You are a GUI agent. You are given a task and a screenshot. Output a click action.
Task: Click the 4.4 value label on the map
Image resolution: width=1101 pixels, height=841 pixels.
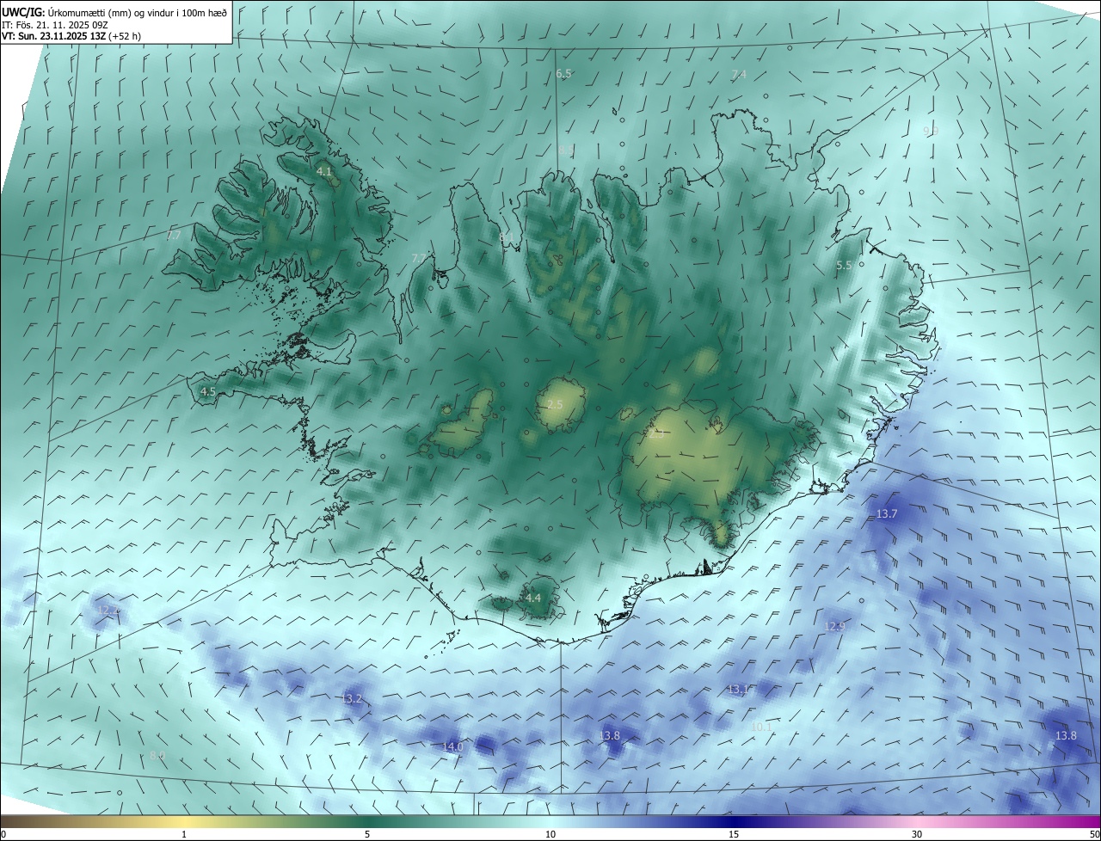(x=533, y=598)
